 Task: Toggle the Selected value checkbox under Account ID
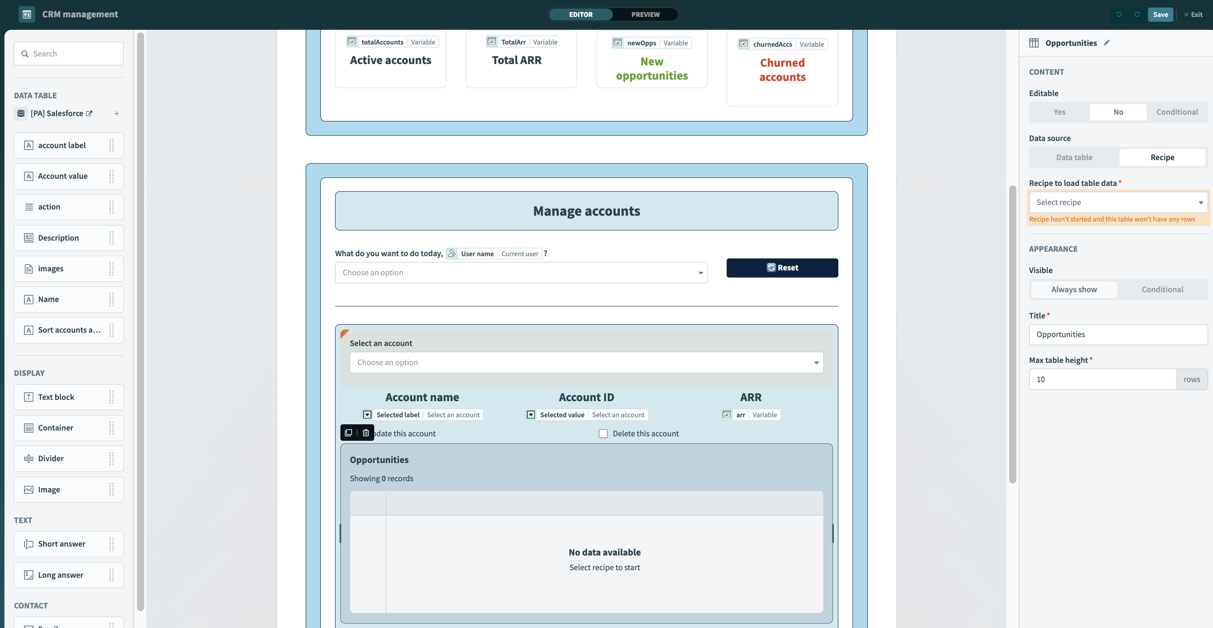pyautogui.click(x=531, y=415)
